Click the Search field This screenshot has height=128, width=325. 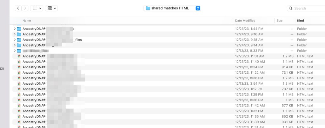pos(309,8)
